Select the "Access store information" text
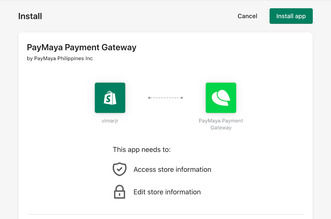Screen dimensions: 331x219 pyautogui.click(x=172, y=169)
